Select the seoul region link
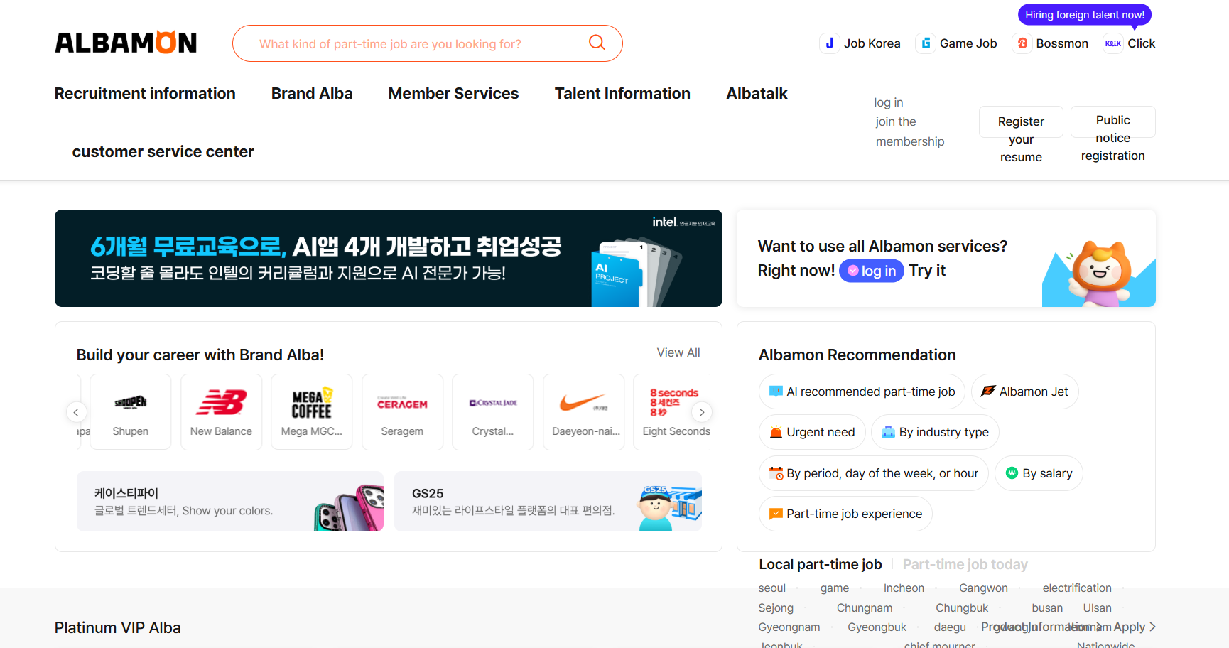Screen dimensions: 1229x648 point(772,588)
